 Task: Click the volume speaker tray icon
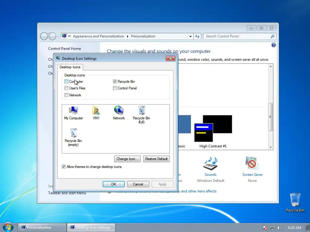point(279,228)
